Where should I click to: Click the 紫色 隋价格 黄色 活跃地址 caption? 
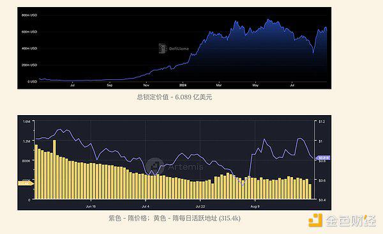(x=174, y=218)
